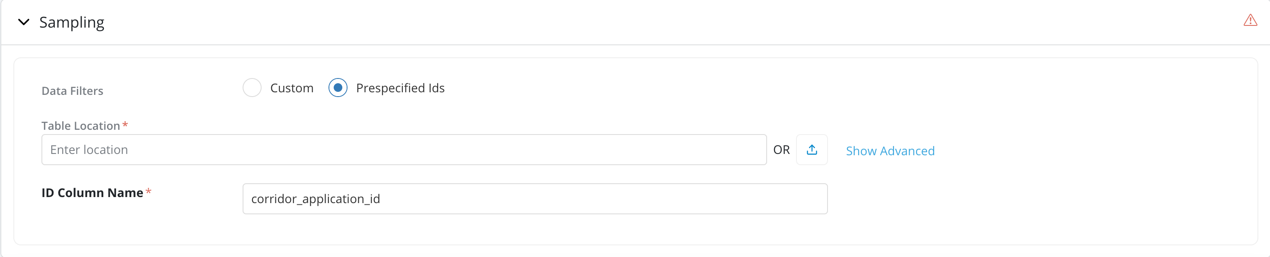Click empty area of Sampling header bar
This screenshot has height=257, width=1270.
(x=641, y=23)
